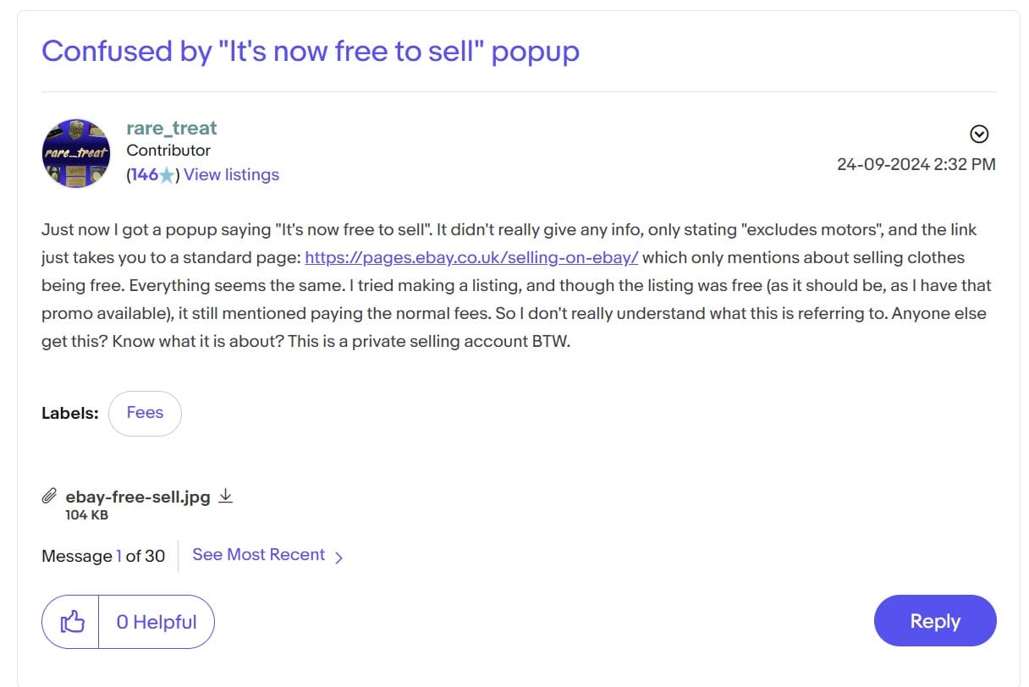Click the rare_treat profile avatar
1029x687 pixels.
tap(76, 153)
